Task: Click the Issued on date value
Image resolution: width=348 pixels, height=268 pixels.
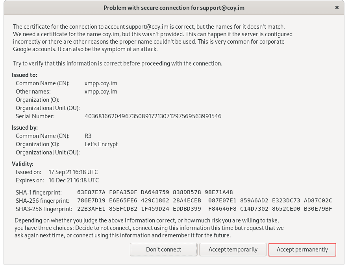Action: 73,172
